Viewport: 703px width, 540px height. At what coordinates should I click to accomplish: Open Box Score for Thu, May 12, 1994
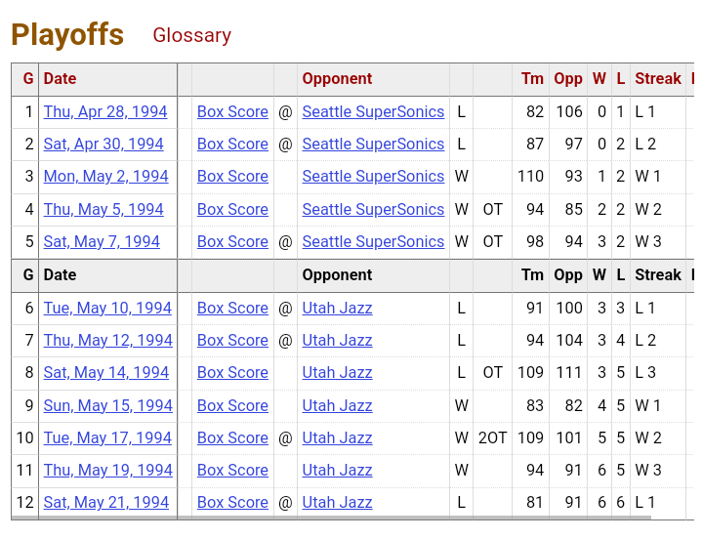[232, 340]
